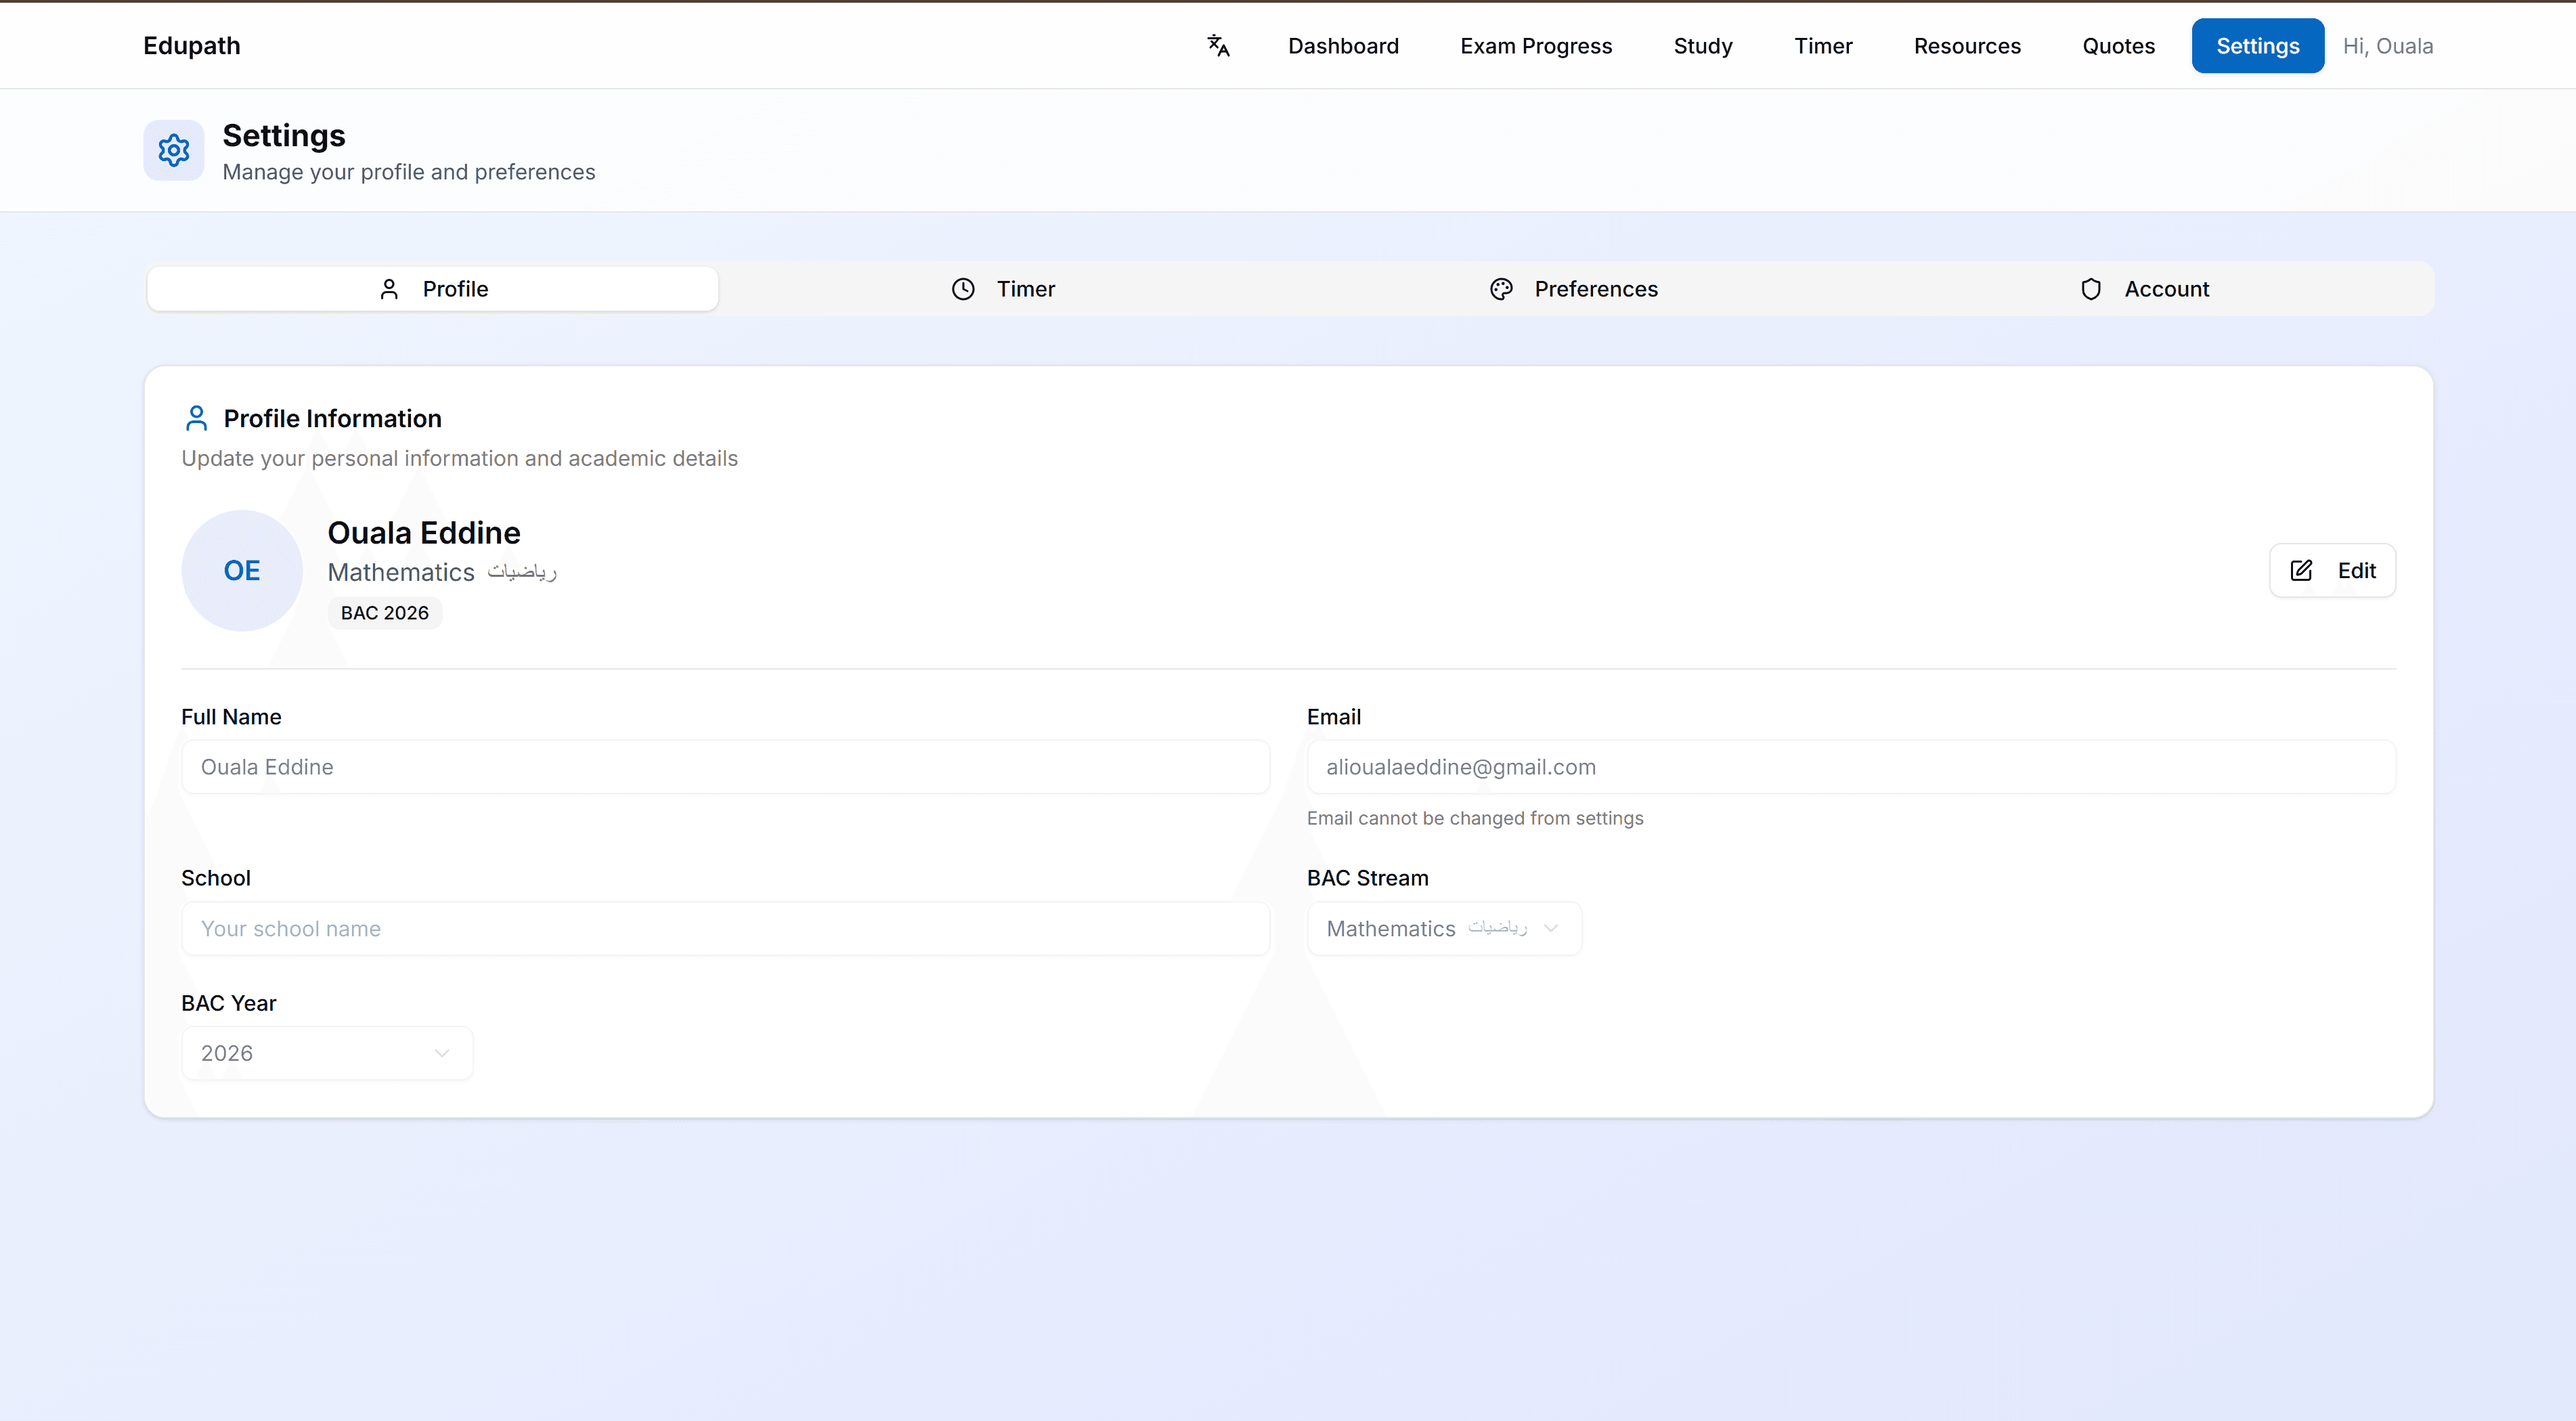Image resolution: width=2576 pixels, height=1421 pixels.
Task: Click the OE avatar circle
Action: pyautogui.click(x=241, y=570)
